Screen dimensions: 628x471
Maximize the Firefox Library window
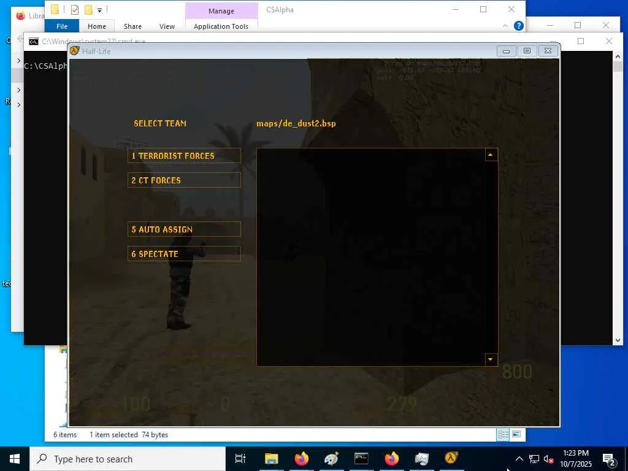click(578, 25)
